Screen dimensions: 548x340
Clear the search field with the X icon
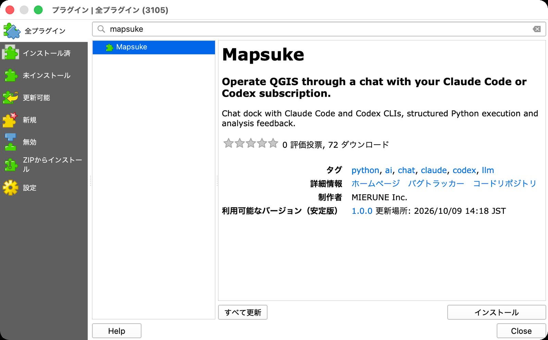[537, 29]
